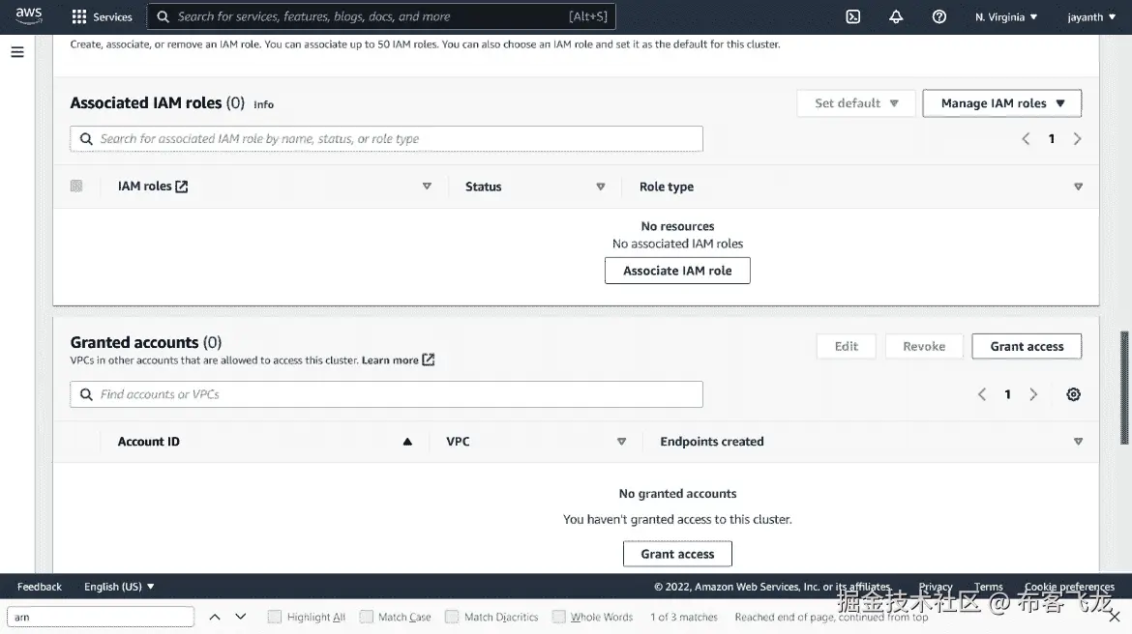This screenshot has width=1132, height=634.
Task: Click the previous match up arrow
Action: pyautogui.click(x=215, y=617)
